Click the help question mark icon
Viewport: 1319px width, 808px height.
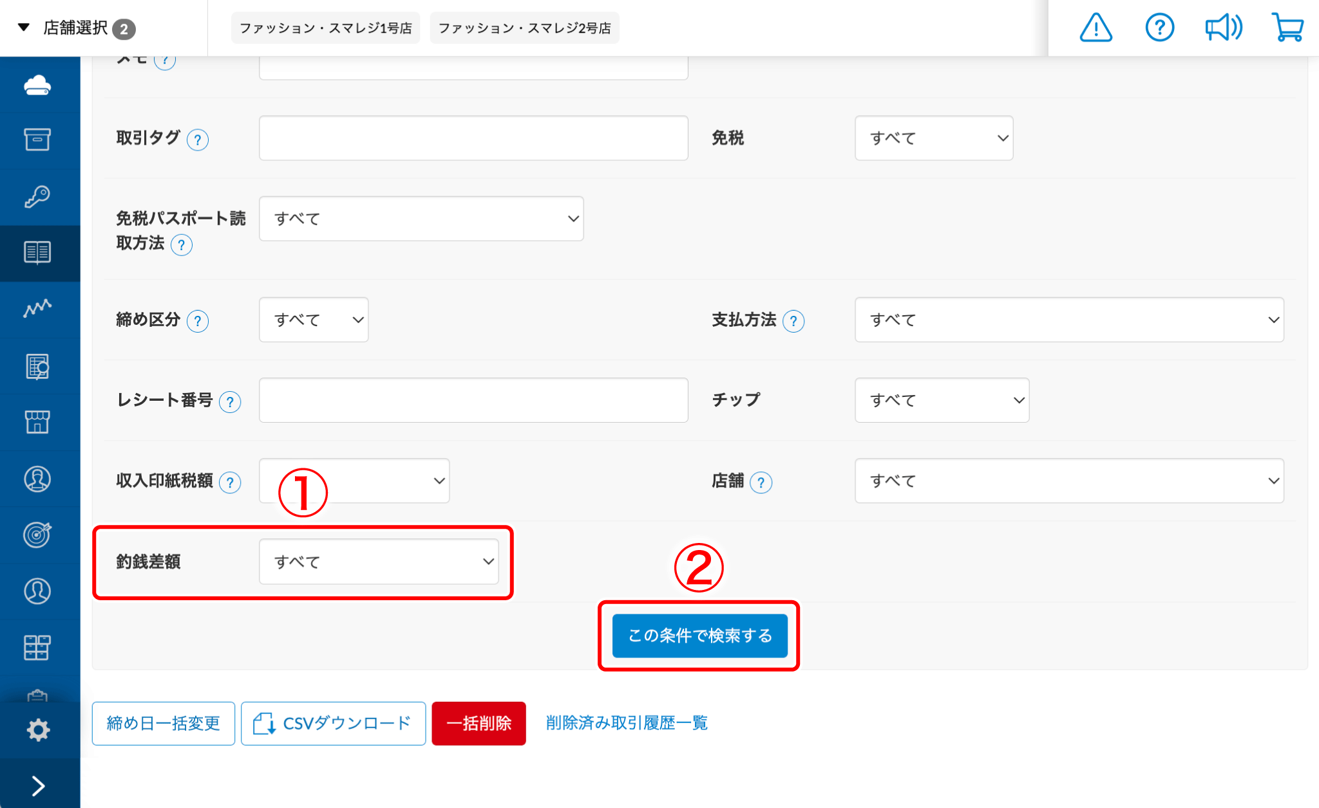coord(1159,28)
